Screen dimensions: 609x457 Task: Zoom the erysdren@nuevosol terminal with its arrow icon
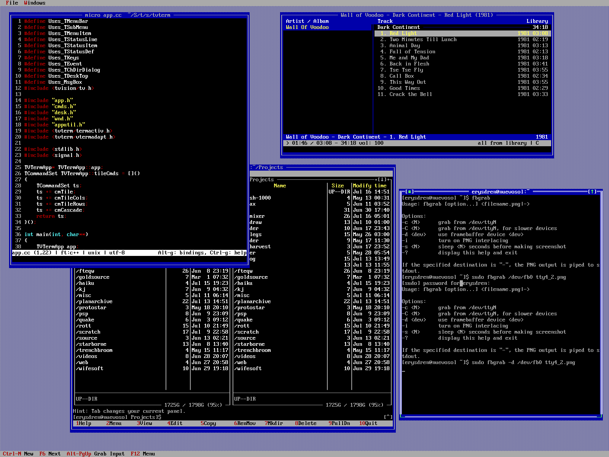tap(592, 192)
